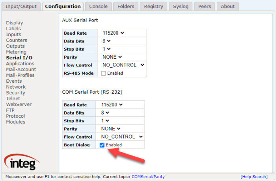276x181 pixels.
Task: Open the Folders tab
Action: coord(126,7)
